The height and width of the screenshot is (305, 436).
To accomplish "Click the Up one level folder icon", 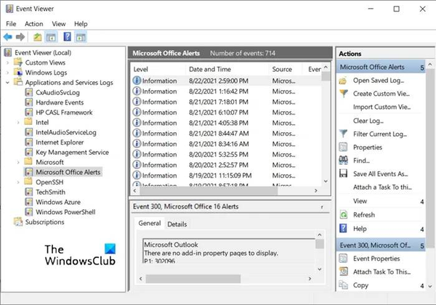I will (x=37, y=37).
